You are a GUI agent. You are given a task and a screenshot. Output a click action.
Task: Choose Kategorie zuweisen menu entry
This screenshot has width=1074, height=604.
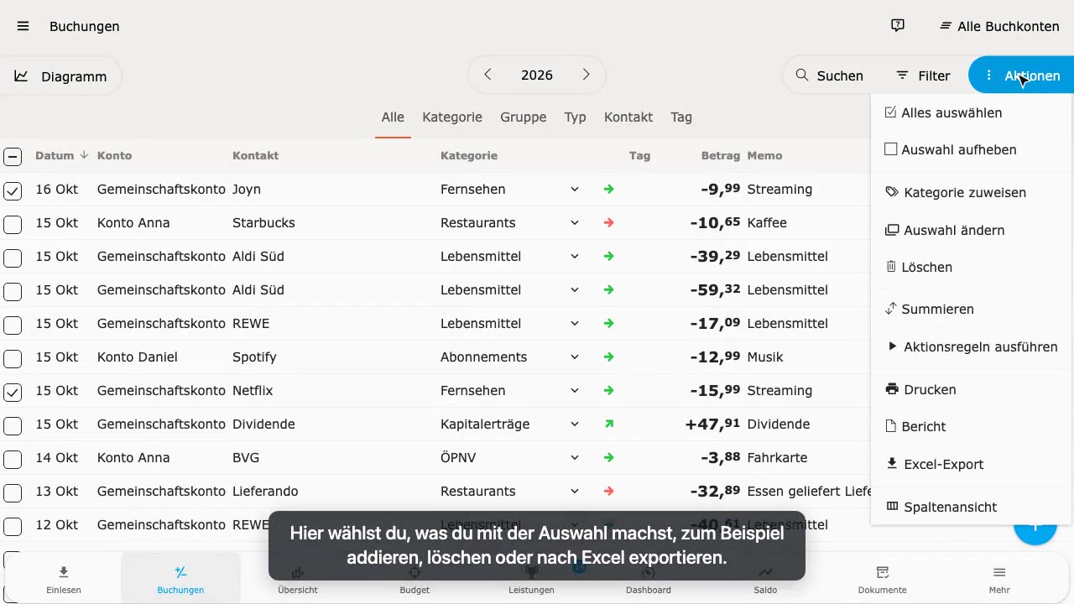tap(972, 192)
